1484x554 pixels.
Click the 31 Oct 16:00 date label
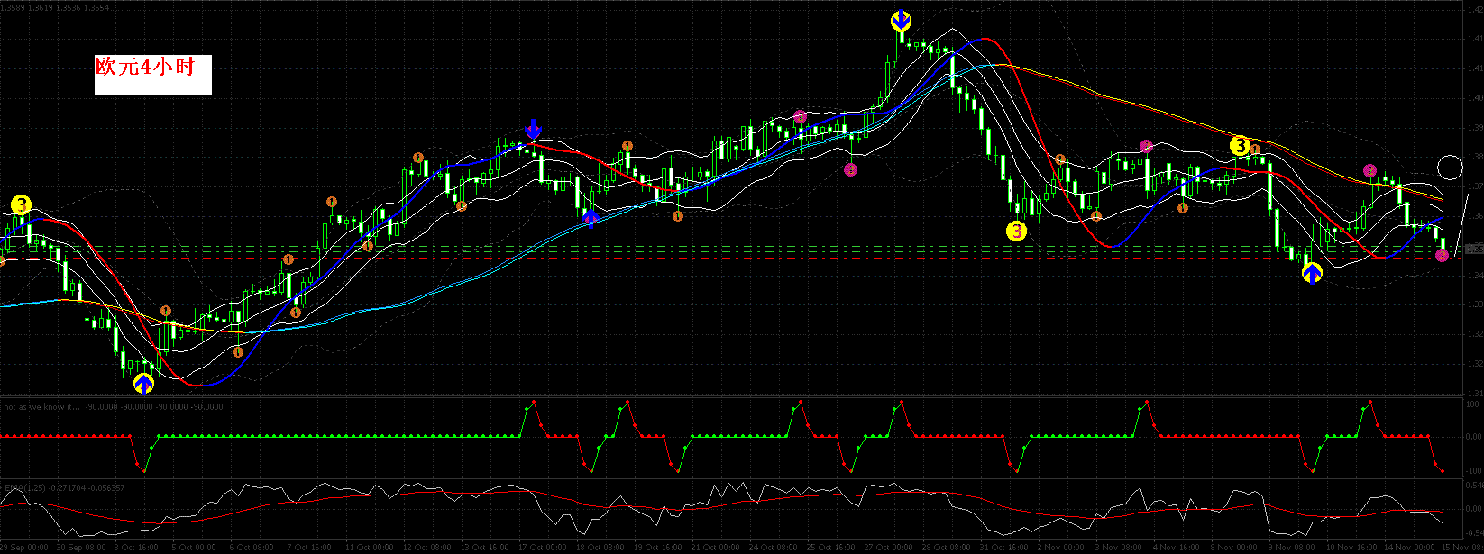(x=1003, y=548)
